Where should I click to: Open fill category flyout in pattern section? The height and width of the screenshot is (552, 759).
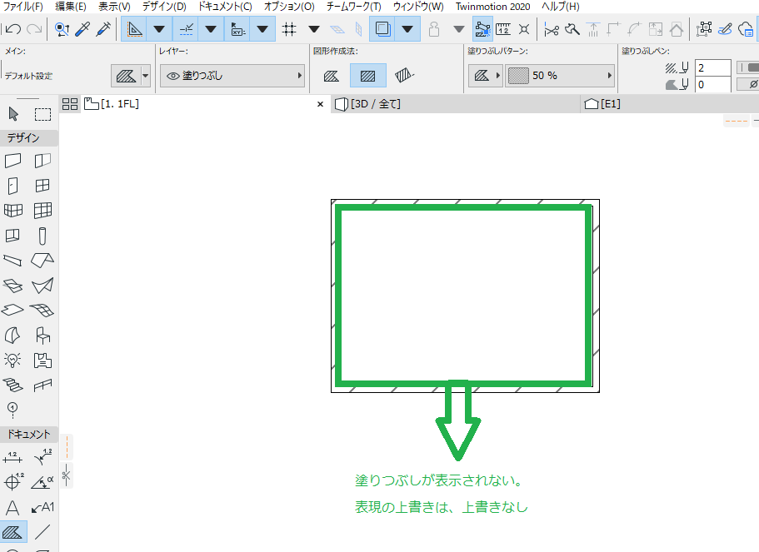pyautogui.click(x=486, y=76)
